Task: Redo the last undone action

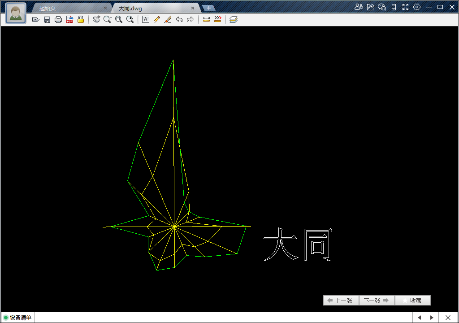Action: (190, 19)
